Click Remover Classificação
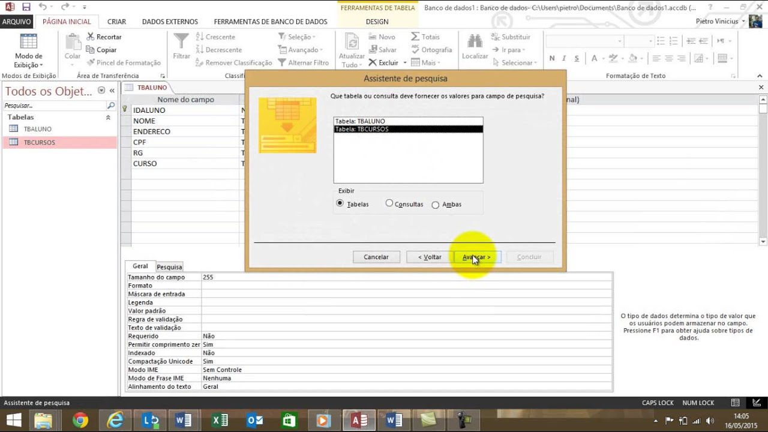This screenshot has width=768, height=432. coord(233,62)
